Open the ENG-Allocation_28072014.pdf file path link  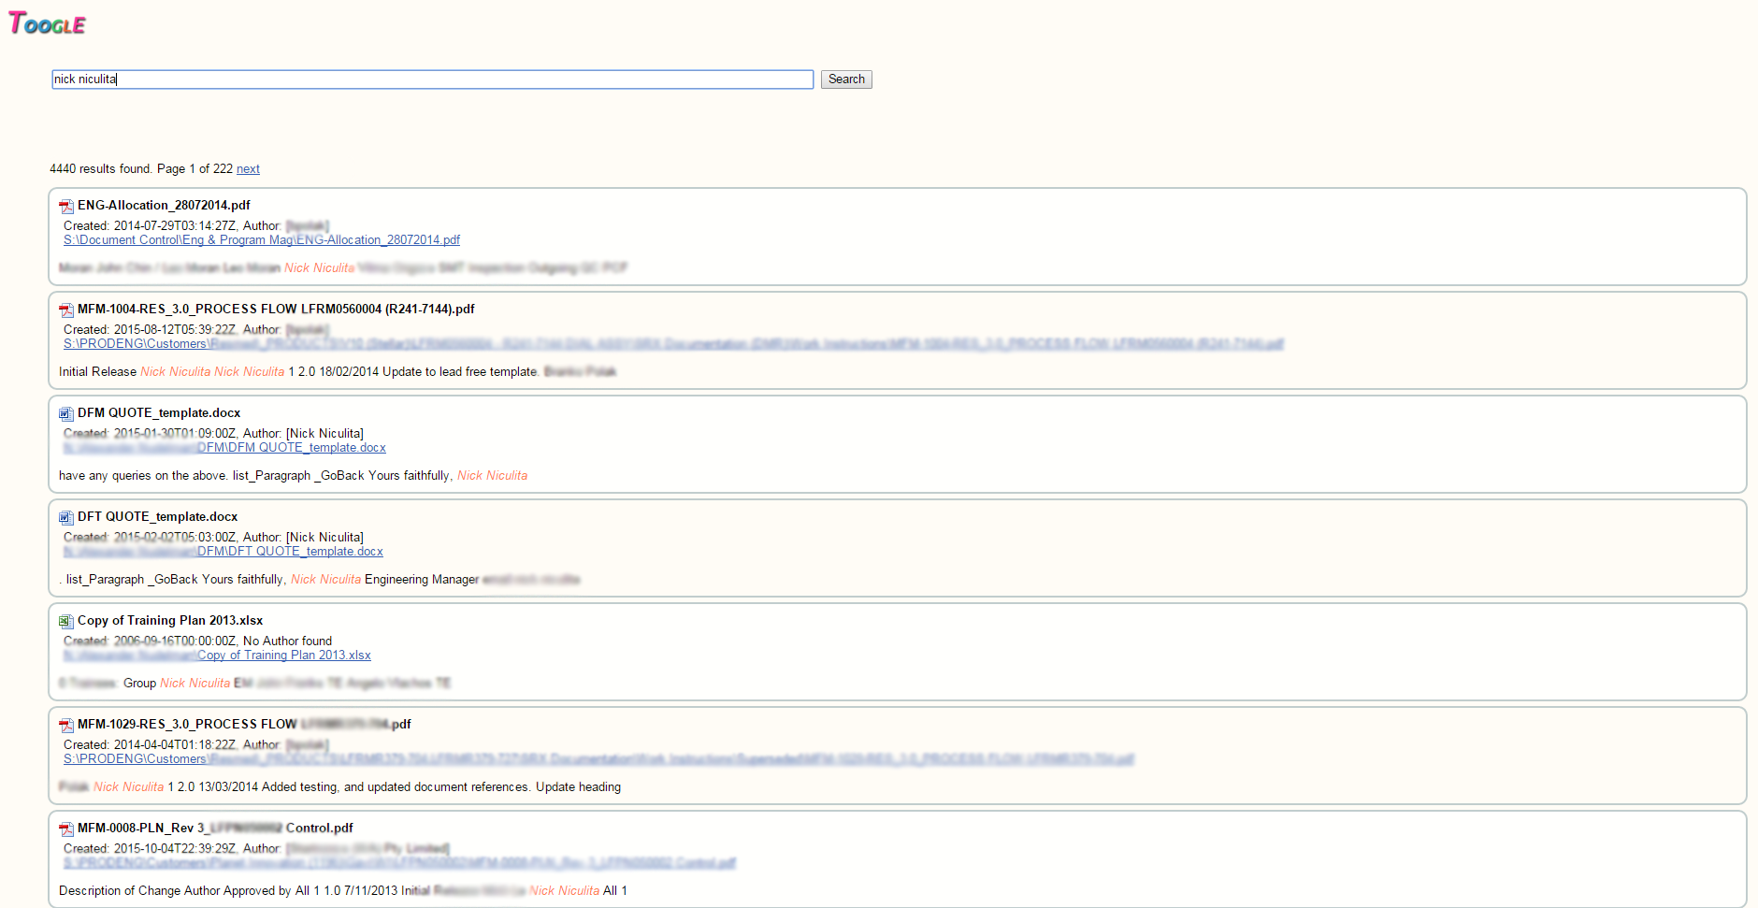(262, 239)
